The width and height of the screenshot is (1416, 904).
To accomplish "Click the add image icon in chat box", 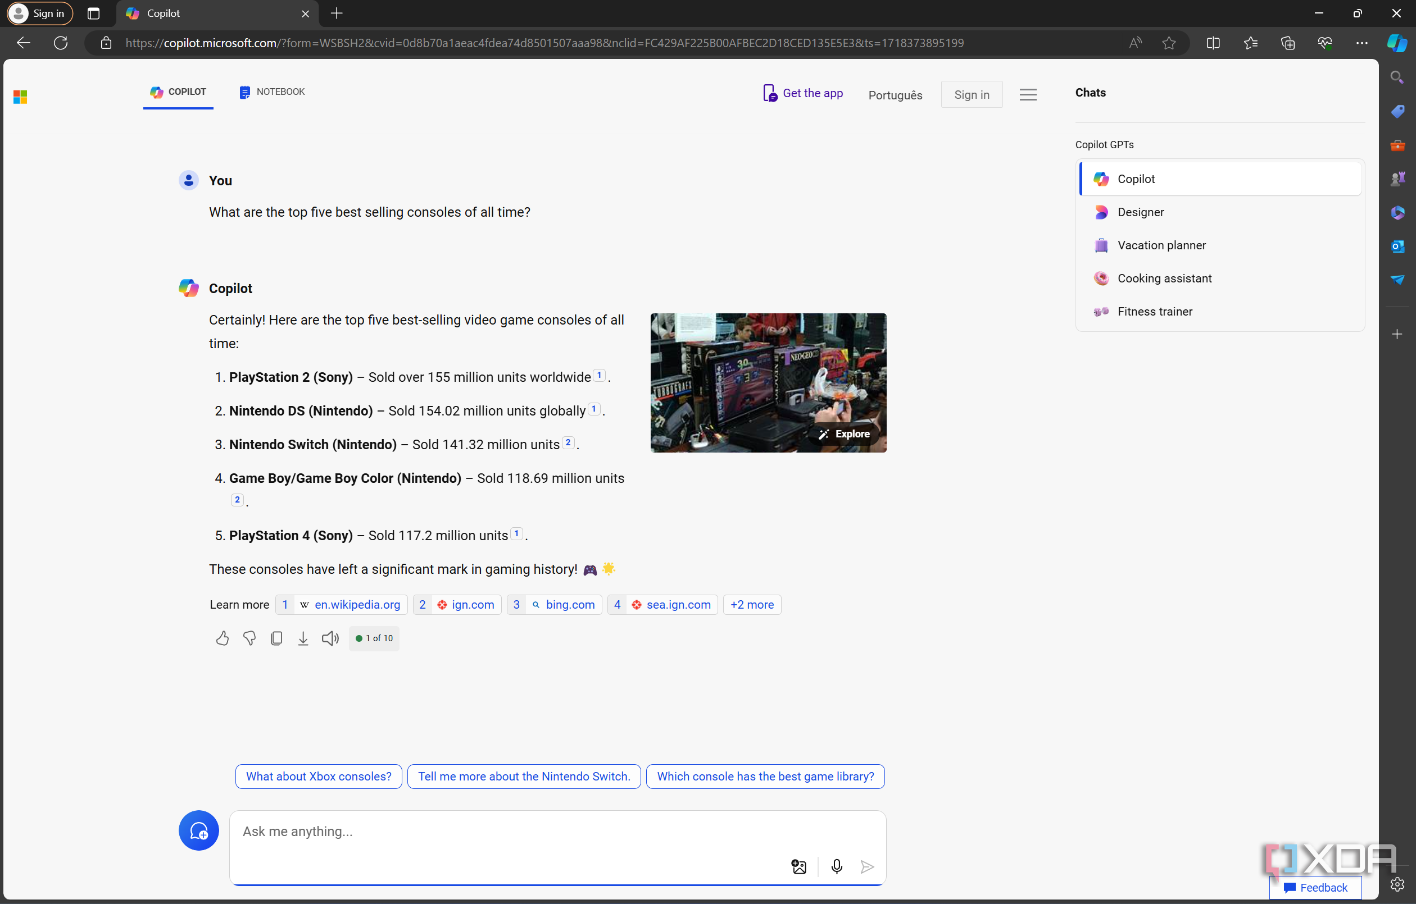I will click(798, 866).
